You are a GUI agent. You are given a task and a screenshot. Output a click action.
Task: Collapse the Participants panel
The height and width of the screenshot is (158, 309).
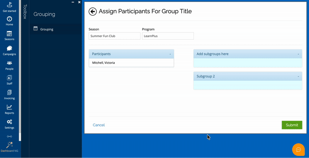[x=170, y=54]
